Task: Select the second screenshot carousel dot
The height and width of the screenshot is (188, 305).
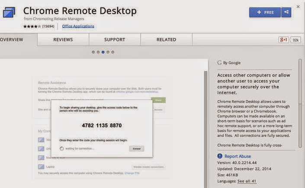Action: pos(98,52)
